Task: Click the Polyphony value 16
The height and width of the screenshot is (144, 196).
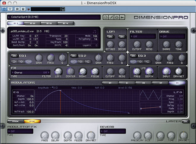Action: [x=96, y=39]
